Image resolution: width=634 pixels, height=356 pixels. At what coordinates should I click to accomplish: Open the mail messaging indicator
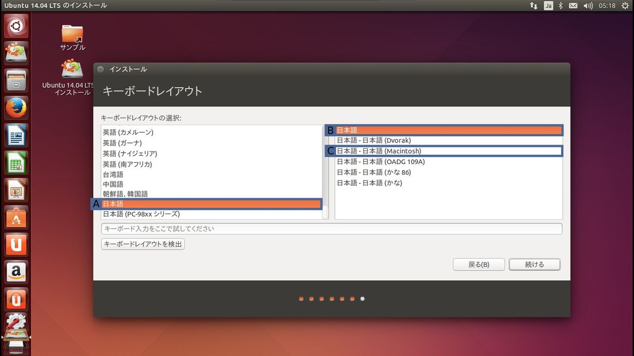[x=573, y=5]
